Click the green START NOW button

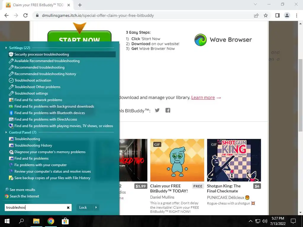pyautogui.click(x=79, y=36)
